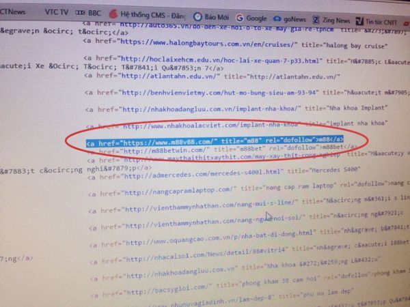Click the BBC bookmark icon
This screenshot has width=410, height=307.
(x=80, y=12)
